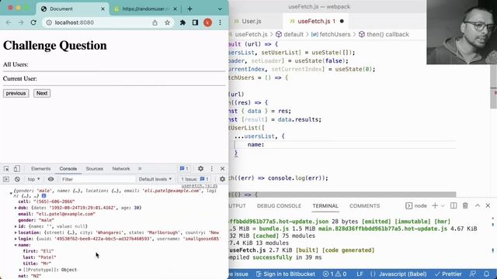Go forward in Chrome browser
The height and width of the screenshot is (279, 497).
pos(21,22)
